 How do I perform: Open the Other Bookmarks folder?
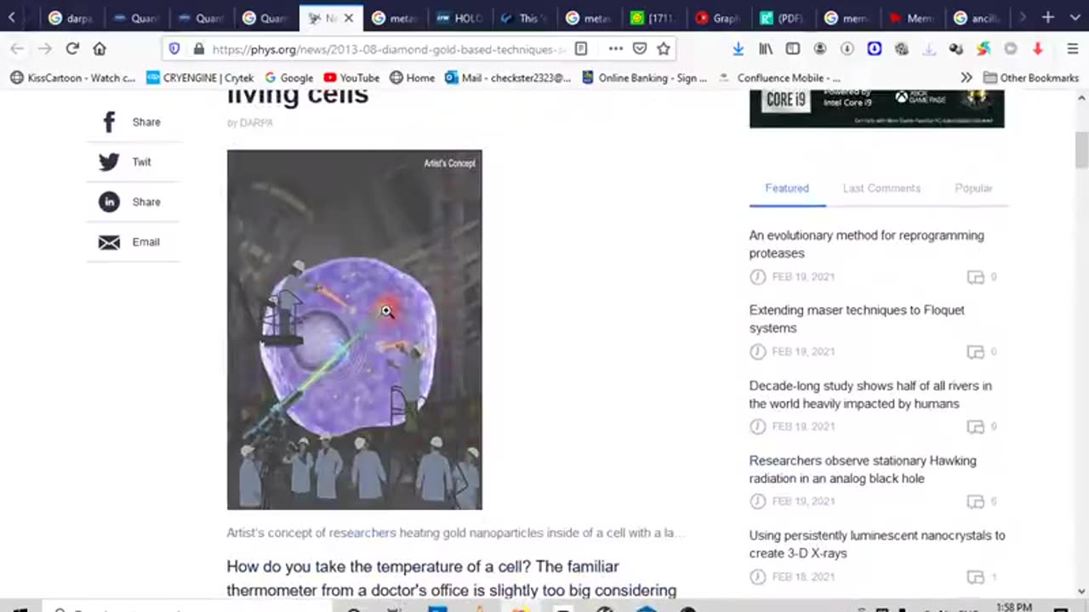[1031, 77]
